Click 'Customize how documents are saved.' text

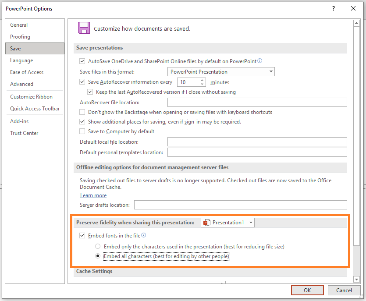point(142,29)
